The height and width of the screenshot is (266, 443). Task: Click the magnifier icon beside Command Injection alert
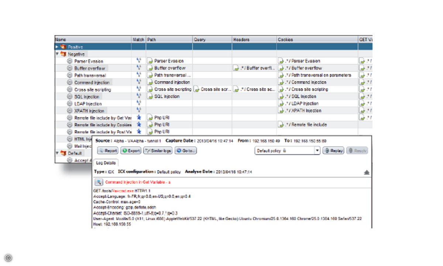99,182
